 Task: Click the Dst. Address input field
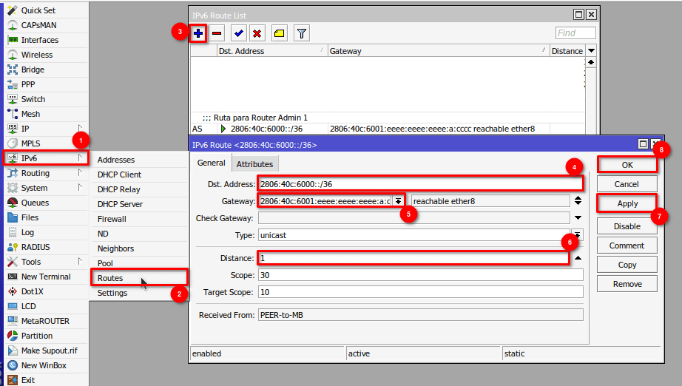coord(419,184)
